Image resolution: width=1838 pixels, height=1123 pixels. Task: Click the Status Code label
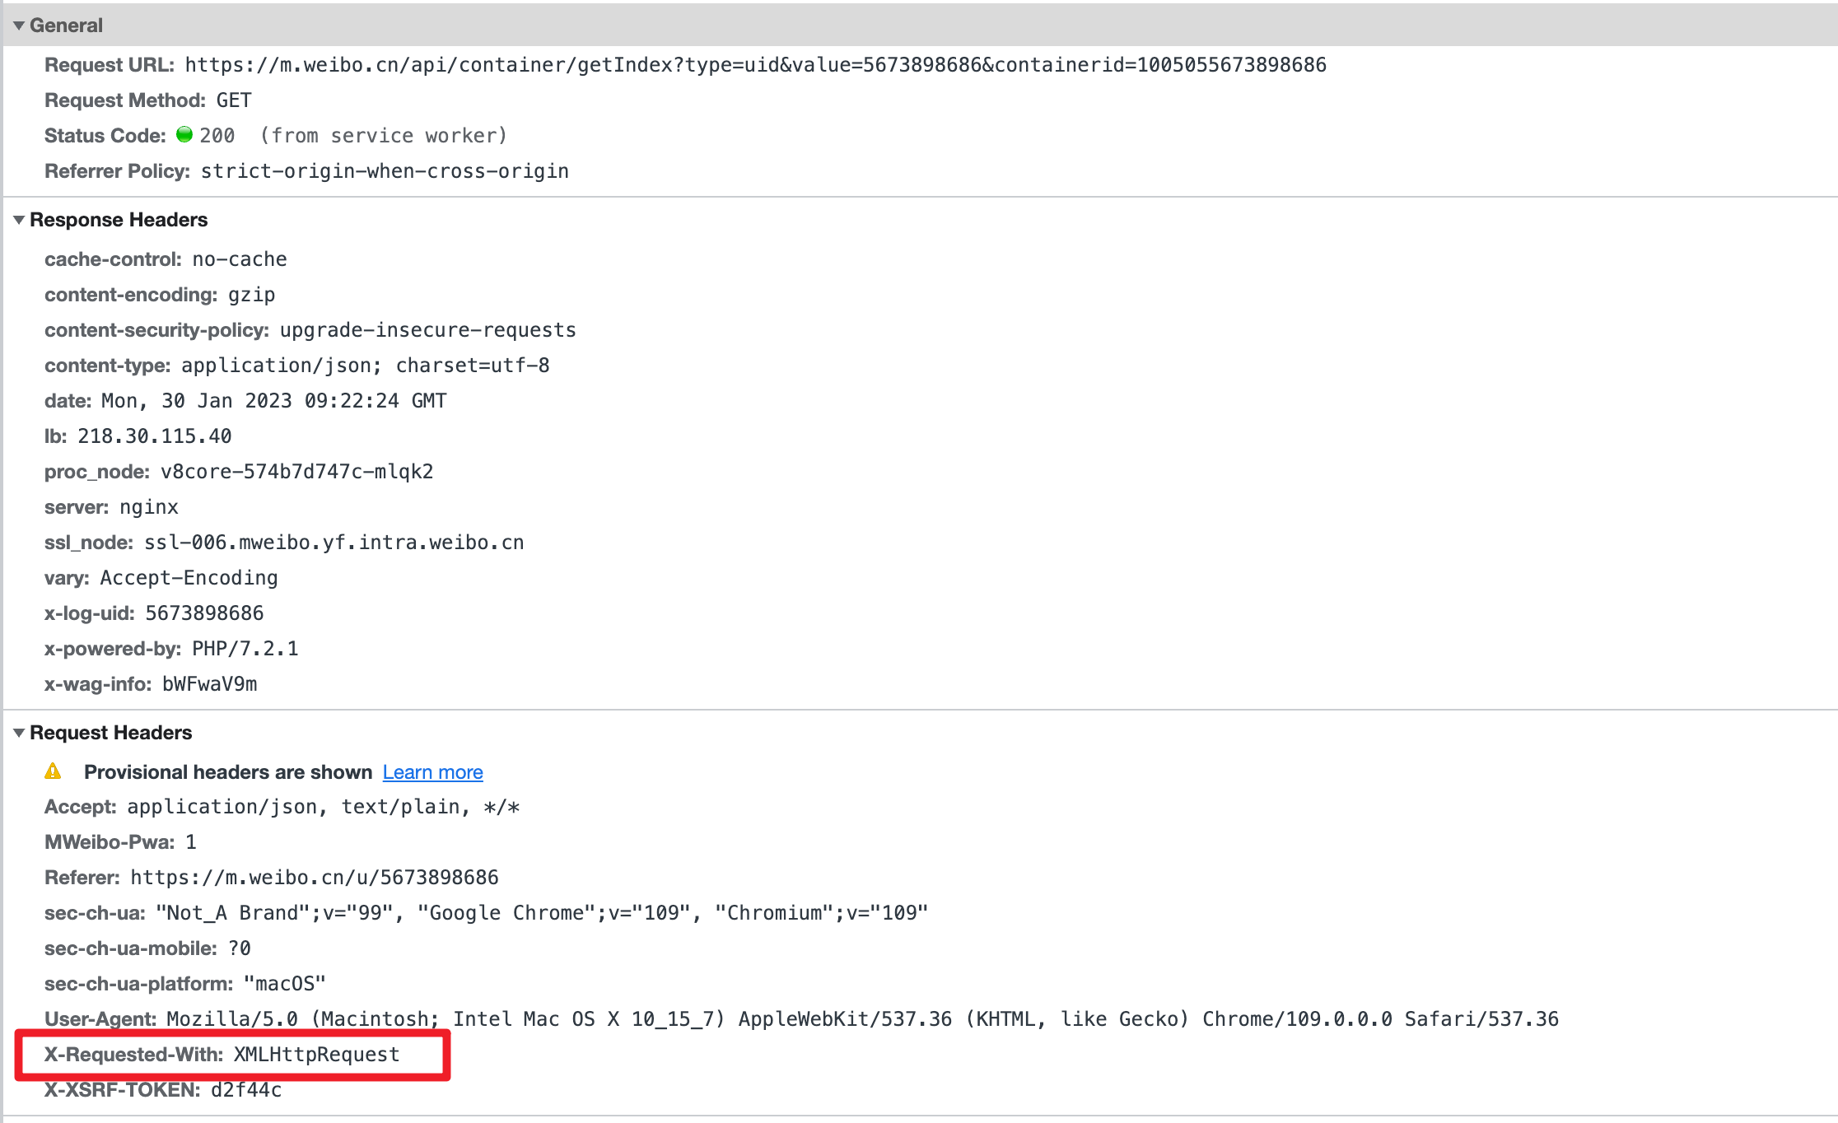click(105, 136)
